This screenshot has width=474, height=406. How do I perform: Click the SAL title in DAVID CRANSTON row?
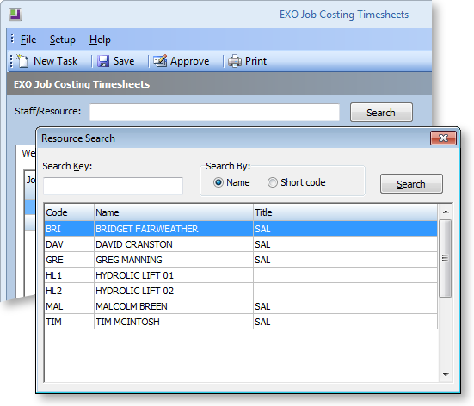tap(262, 244)
